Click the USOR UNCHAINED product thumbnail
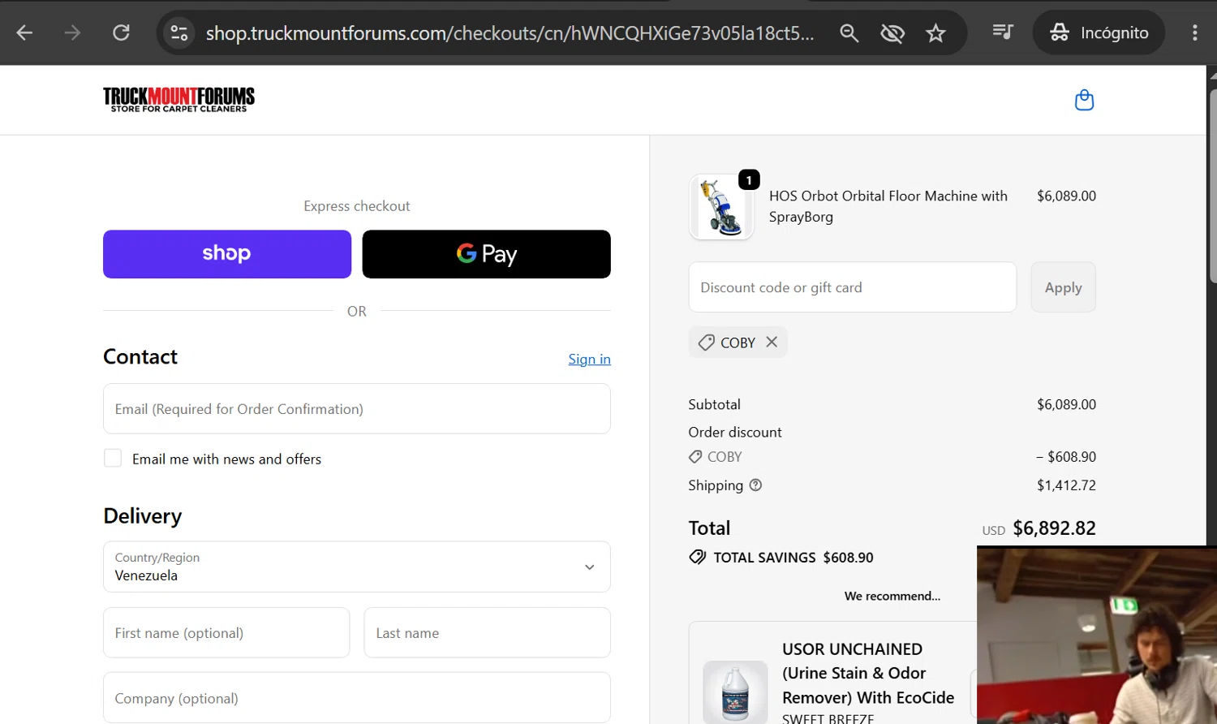Image resolution: width=1217 pixels, height=724 pixels. click(x=735, y=692)
